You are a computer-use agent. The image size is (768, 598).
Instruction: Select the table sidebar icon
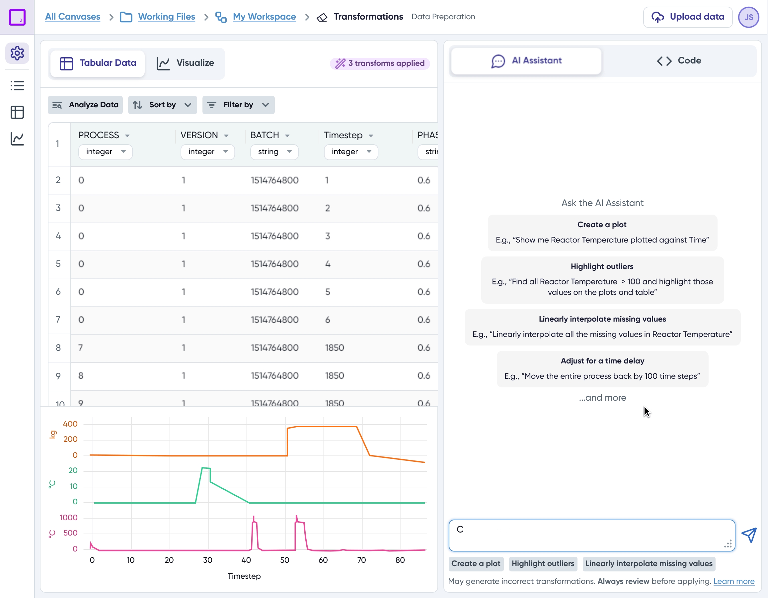coord(17,112)
